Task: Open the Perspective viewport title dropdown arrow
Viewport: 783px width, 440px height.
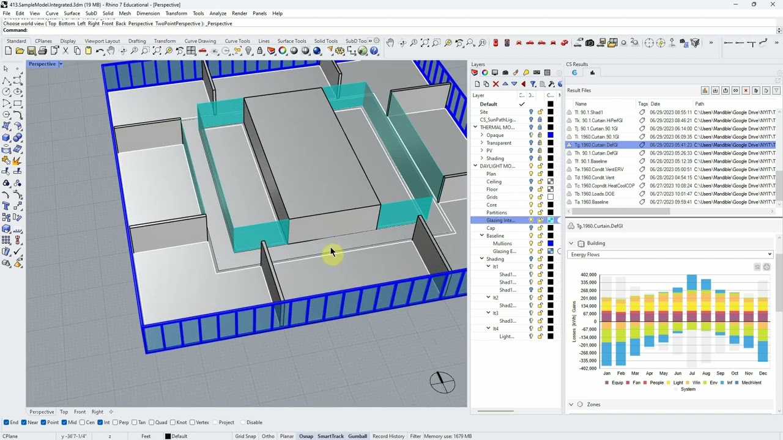Action: pos(61,64)
